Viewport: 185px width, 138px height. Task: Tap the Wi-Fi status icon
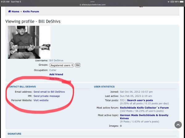(x=168, y=2)
